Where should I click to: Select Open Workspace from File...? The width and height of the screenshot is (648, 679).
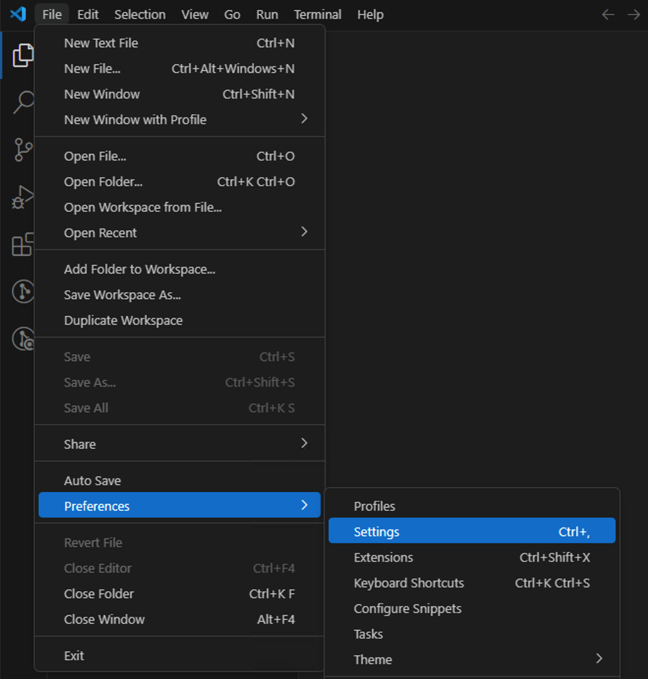tap(179, 208)
